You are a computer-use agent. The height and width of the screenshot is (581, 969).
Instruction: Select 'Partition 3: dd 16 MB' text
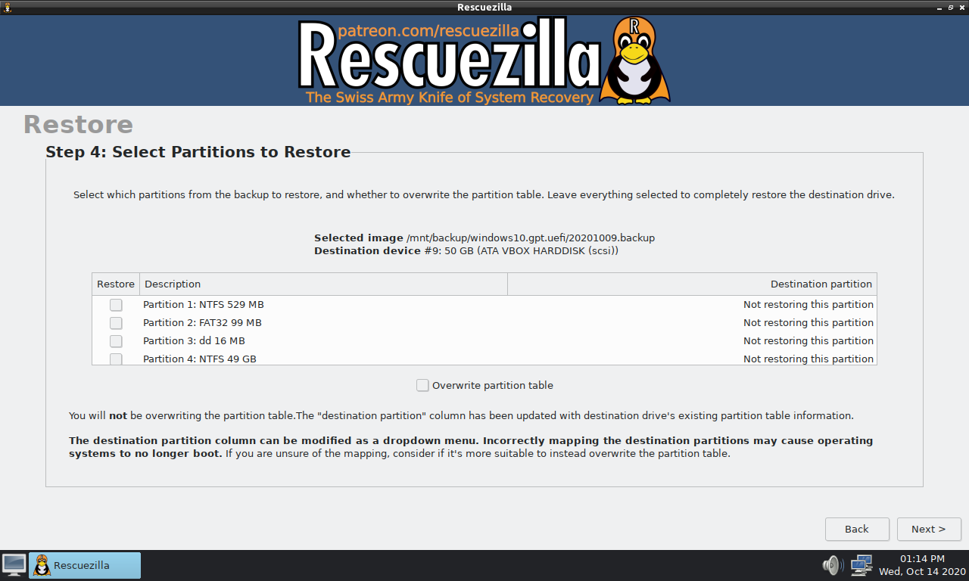click(x=194, y=341)
